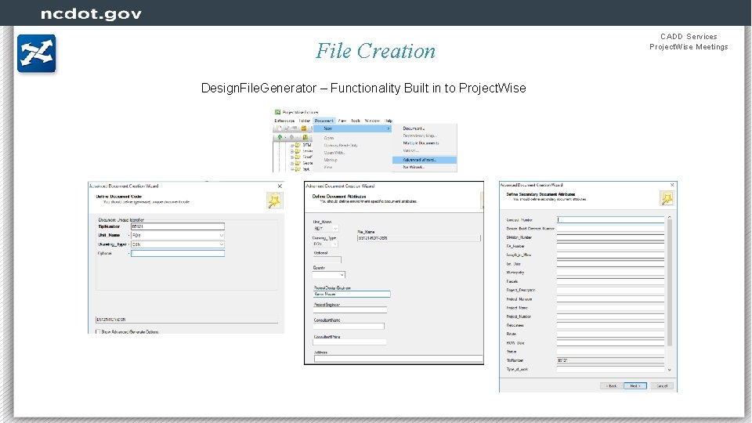Click the Status input field

[x=610, y=352]
